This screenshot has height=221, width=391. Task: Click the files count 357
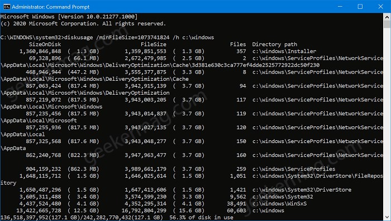[241, 51]
